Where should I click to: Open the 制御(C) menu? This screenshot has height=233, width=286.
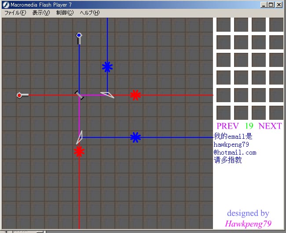(65, 13)
